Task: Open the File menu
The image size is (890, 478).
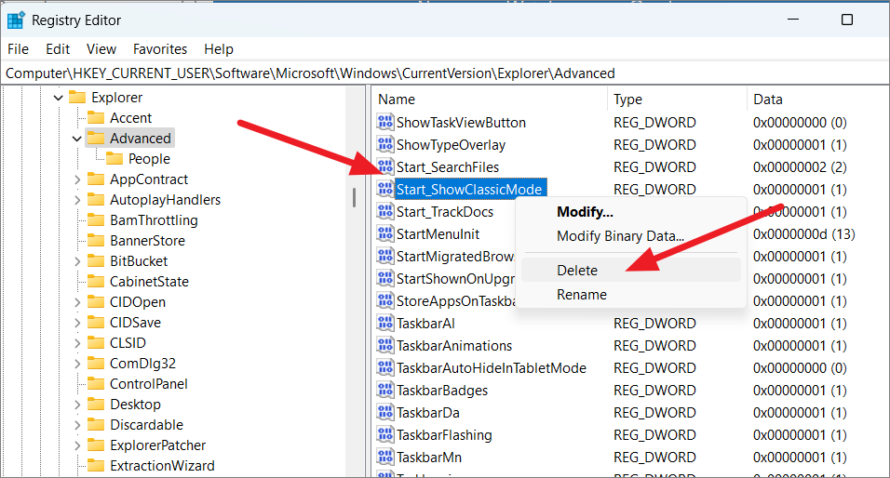Action: click(19, 49)
